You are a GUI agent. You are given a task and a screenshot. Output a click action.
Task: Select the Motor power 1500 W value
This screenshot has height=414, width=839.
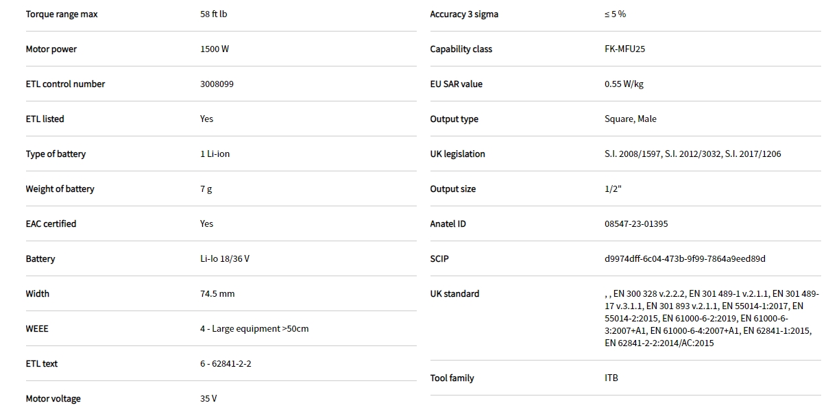tap(215, 49)
